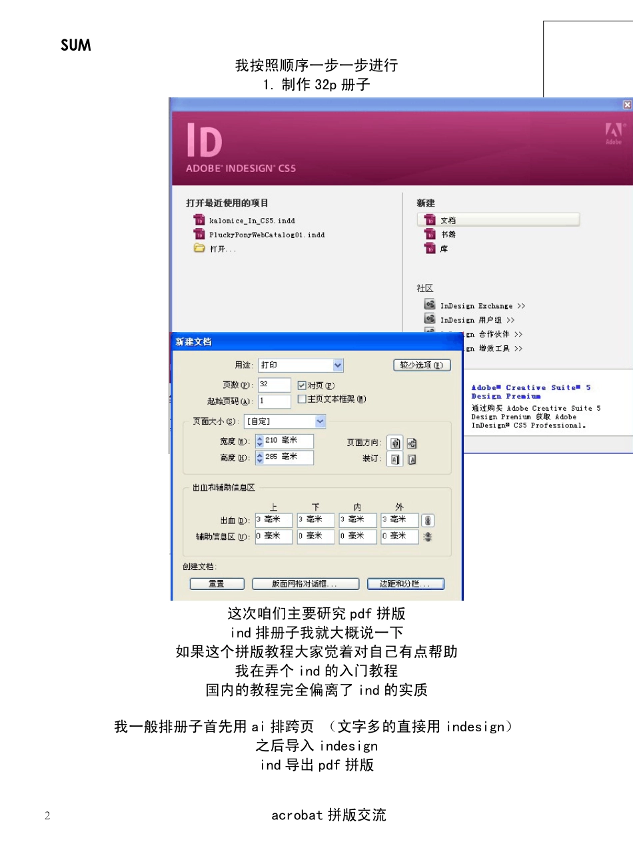Click the 出血 下 field
Viewport: 633px width, 860px height.
tap(316, 520)
